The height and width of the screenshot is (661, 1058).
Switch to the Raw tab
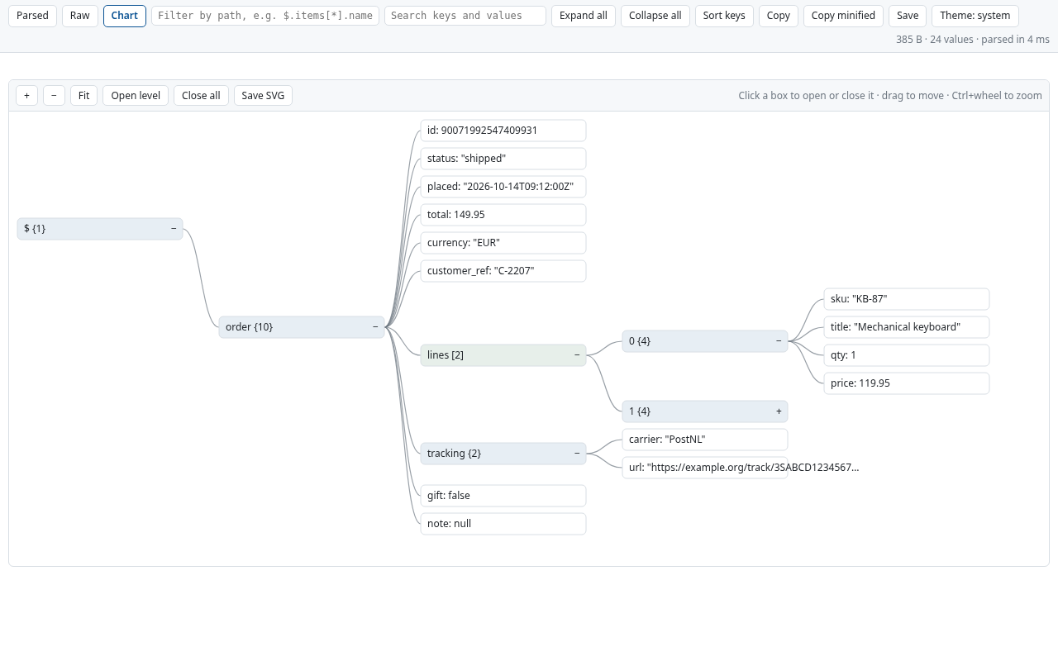click(80, 16)
